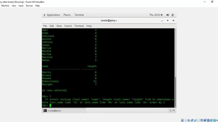Click the Applications foot logo icon
This screenshot has height=122, width=218.
44,15
